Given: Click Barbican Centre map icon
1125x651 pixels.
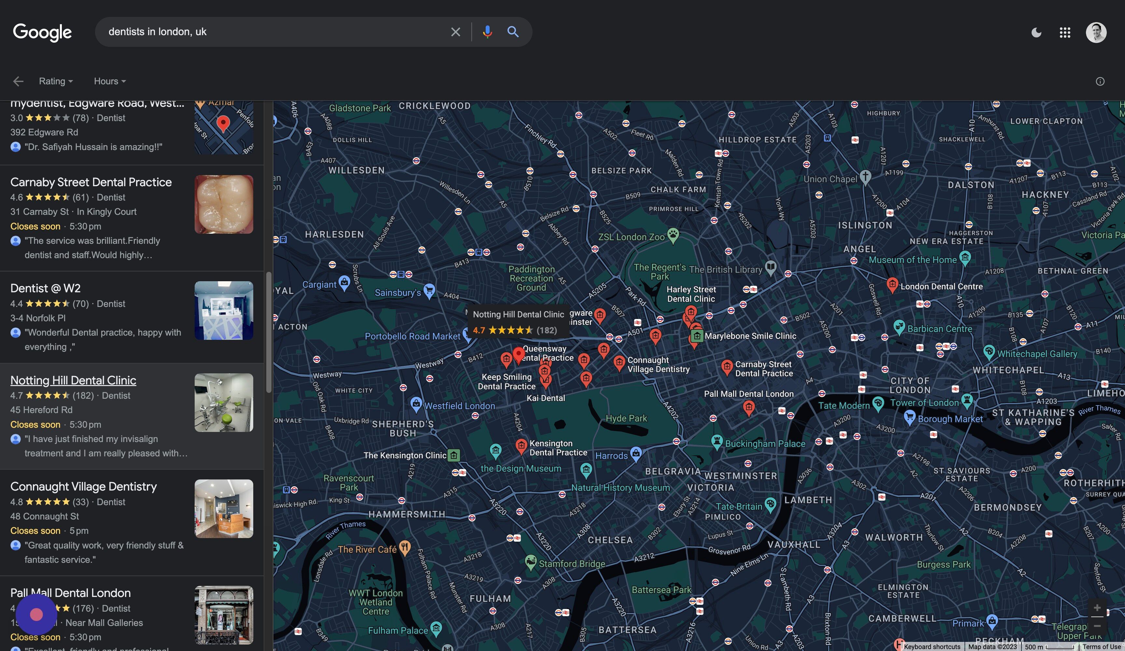Looking at the screenshot, I should pyautogui.click(x=899, y=327).
